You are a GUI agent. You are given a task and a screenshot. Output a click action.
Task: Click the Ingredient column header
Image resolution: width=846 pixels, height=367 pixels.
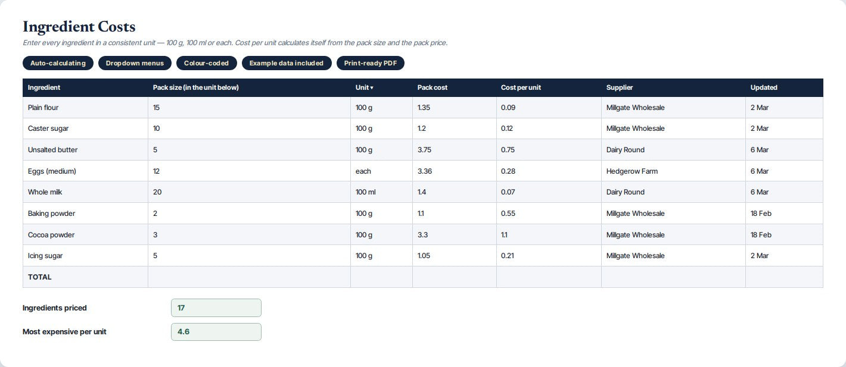click(x=85, y=87)
